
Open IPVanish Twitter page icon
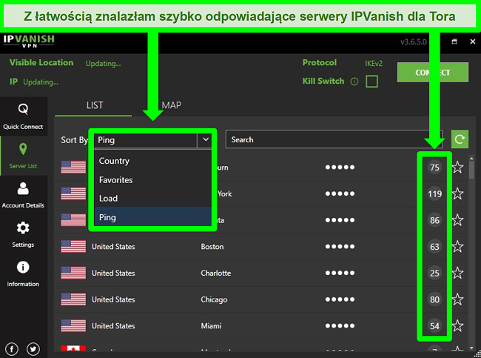tap(33, 349)
